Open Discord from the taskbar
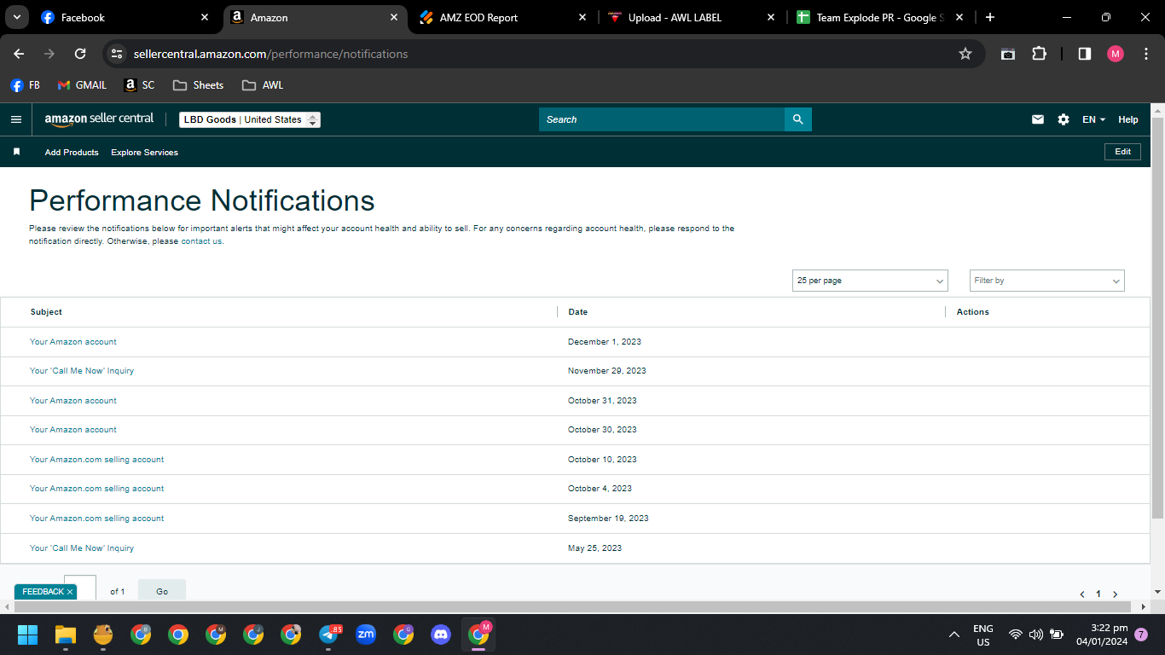 coord(441,635)
